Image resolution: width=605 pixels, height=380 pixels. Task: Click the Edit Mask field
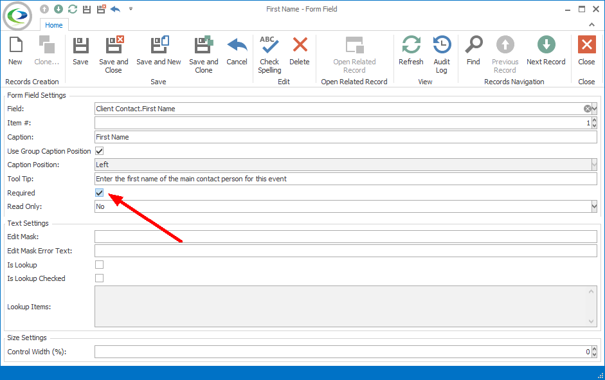[x=346, y=237]
